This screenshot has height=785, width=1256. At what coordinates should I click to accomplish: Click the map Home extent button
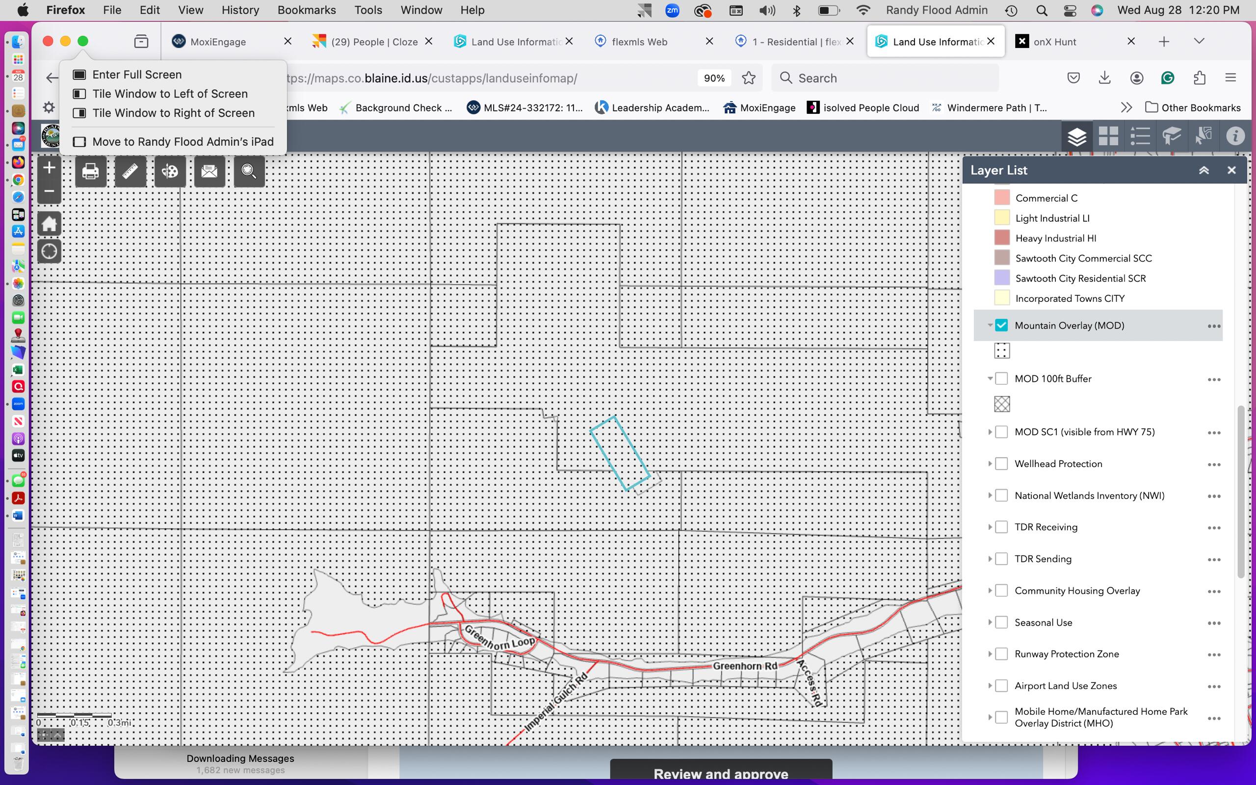[49, 224]
